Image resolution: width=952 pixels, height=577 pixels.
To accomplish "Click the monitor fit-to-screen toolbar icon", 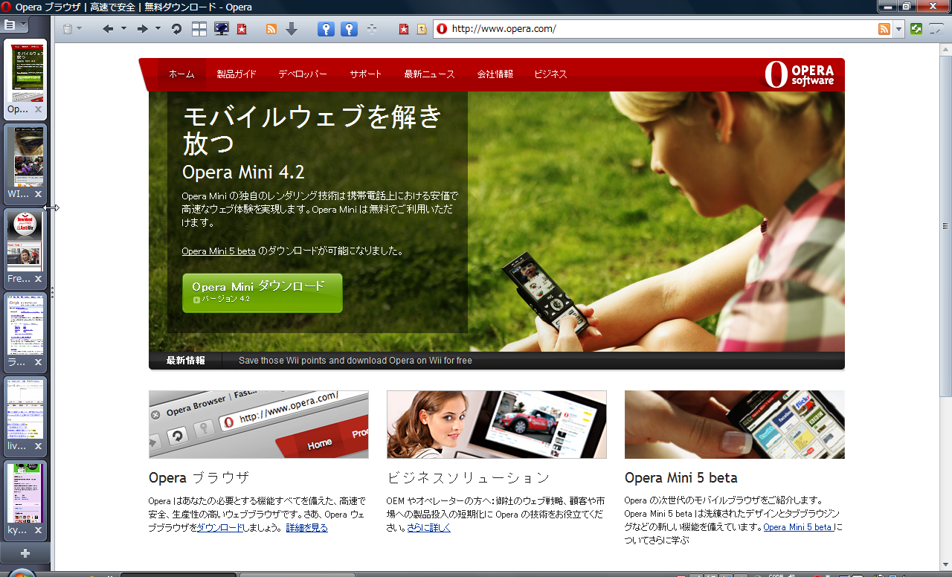I will 221,29.
